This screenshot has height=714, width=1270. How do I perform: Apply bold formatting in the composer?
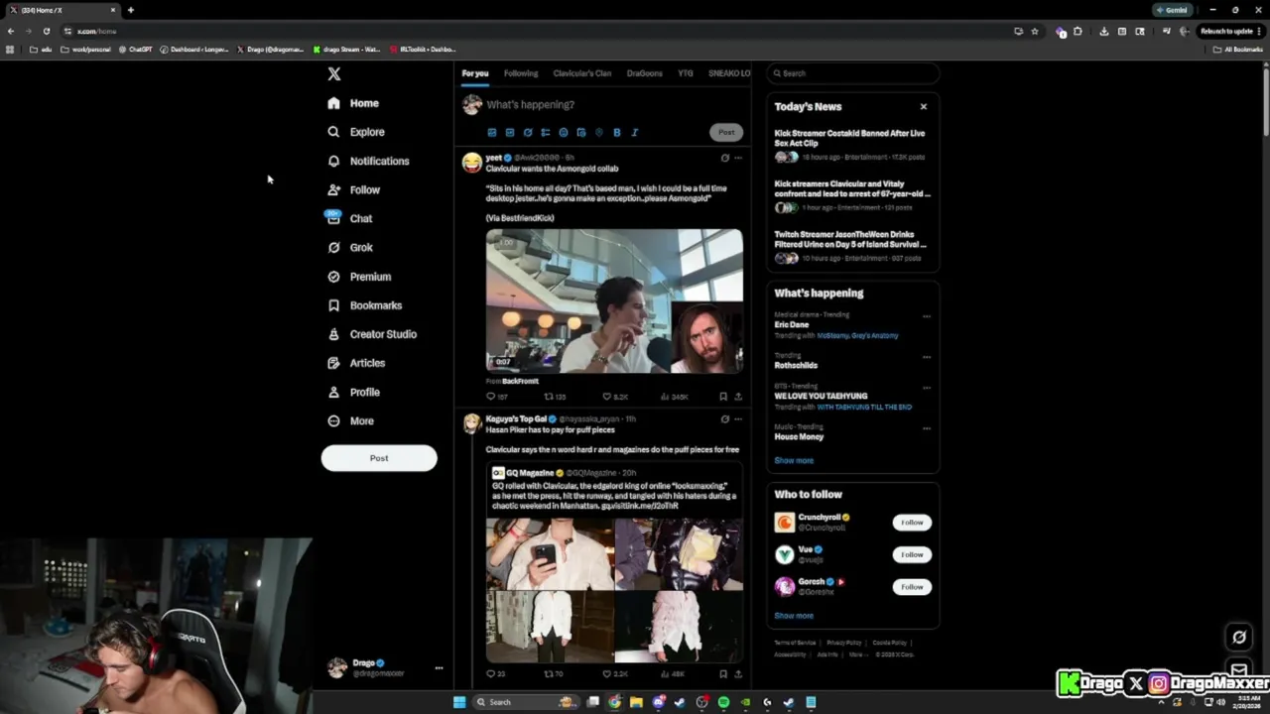(616, 132)
